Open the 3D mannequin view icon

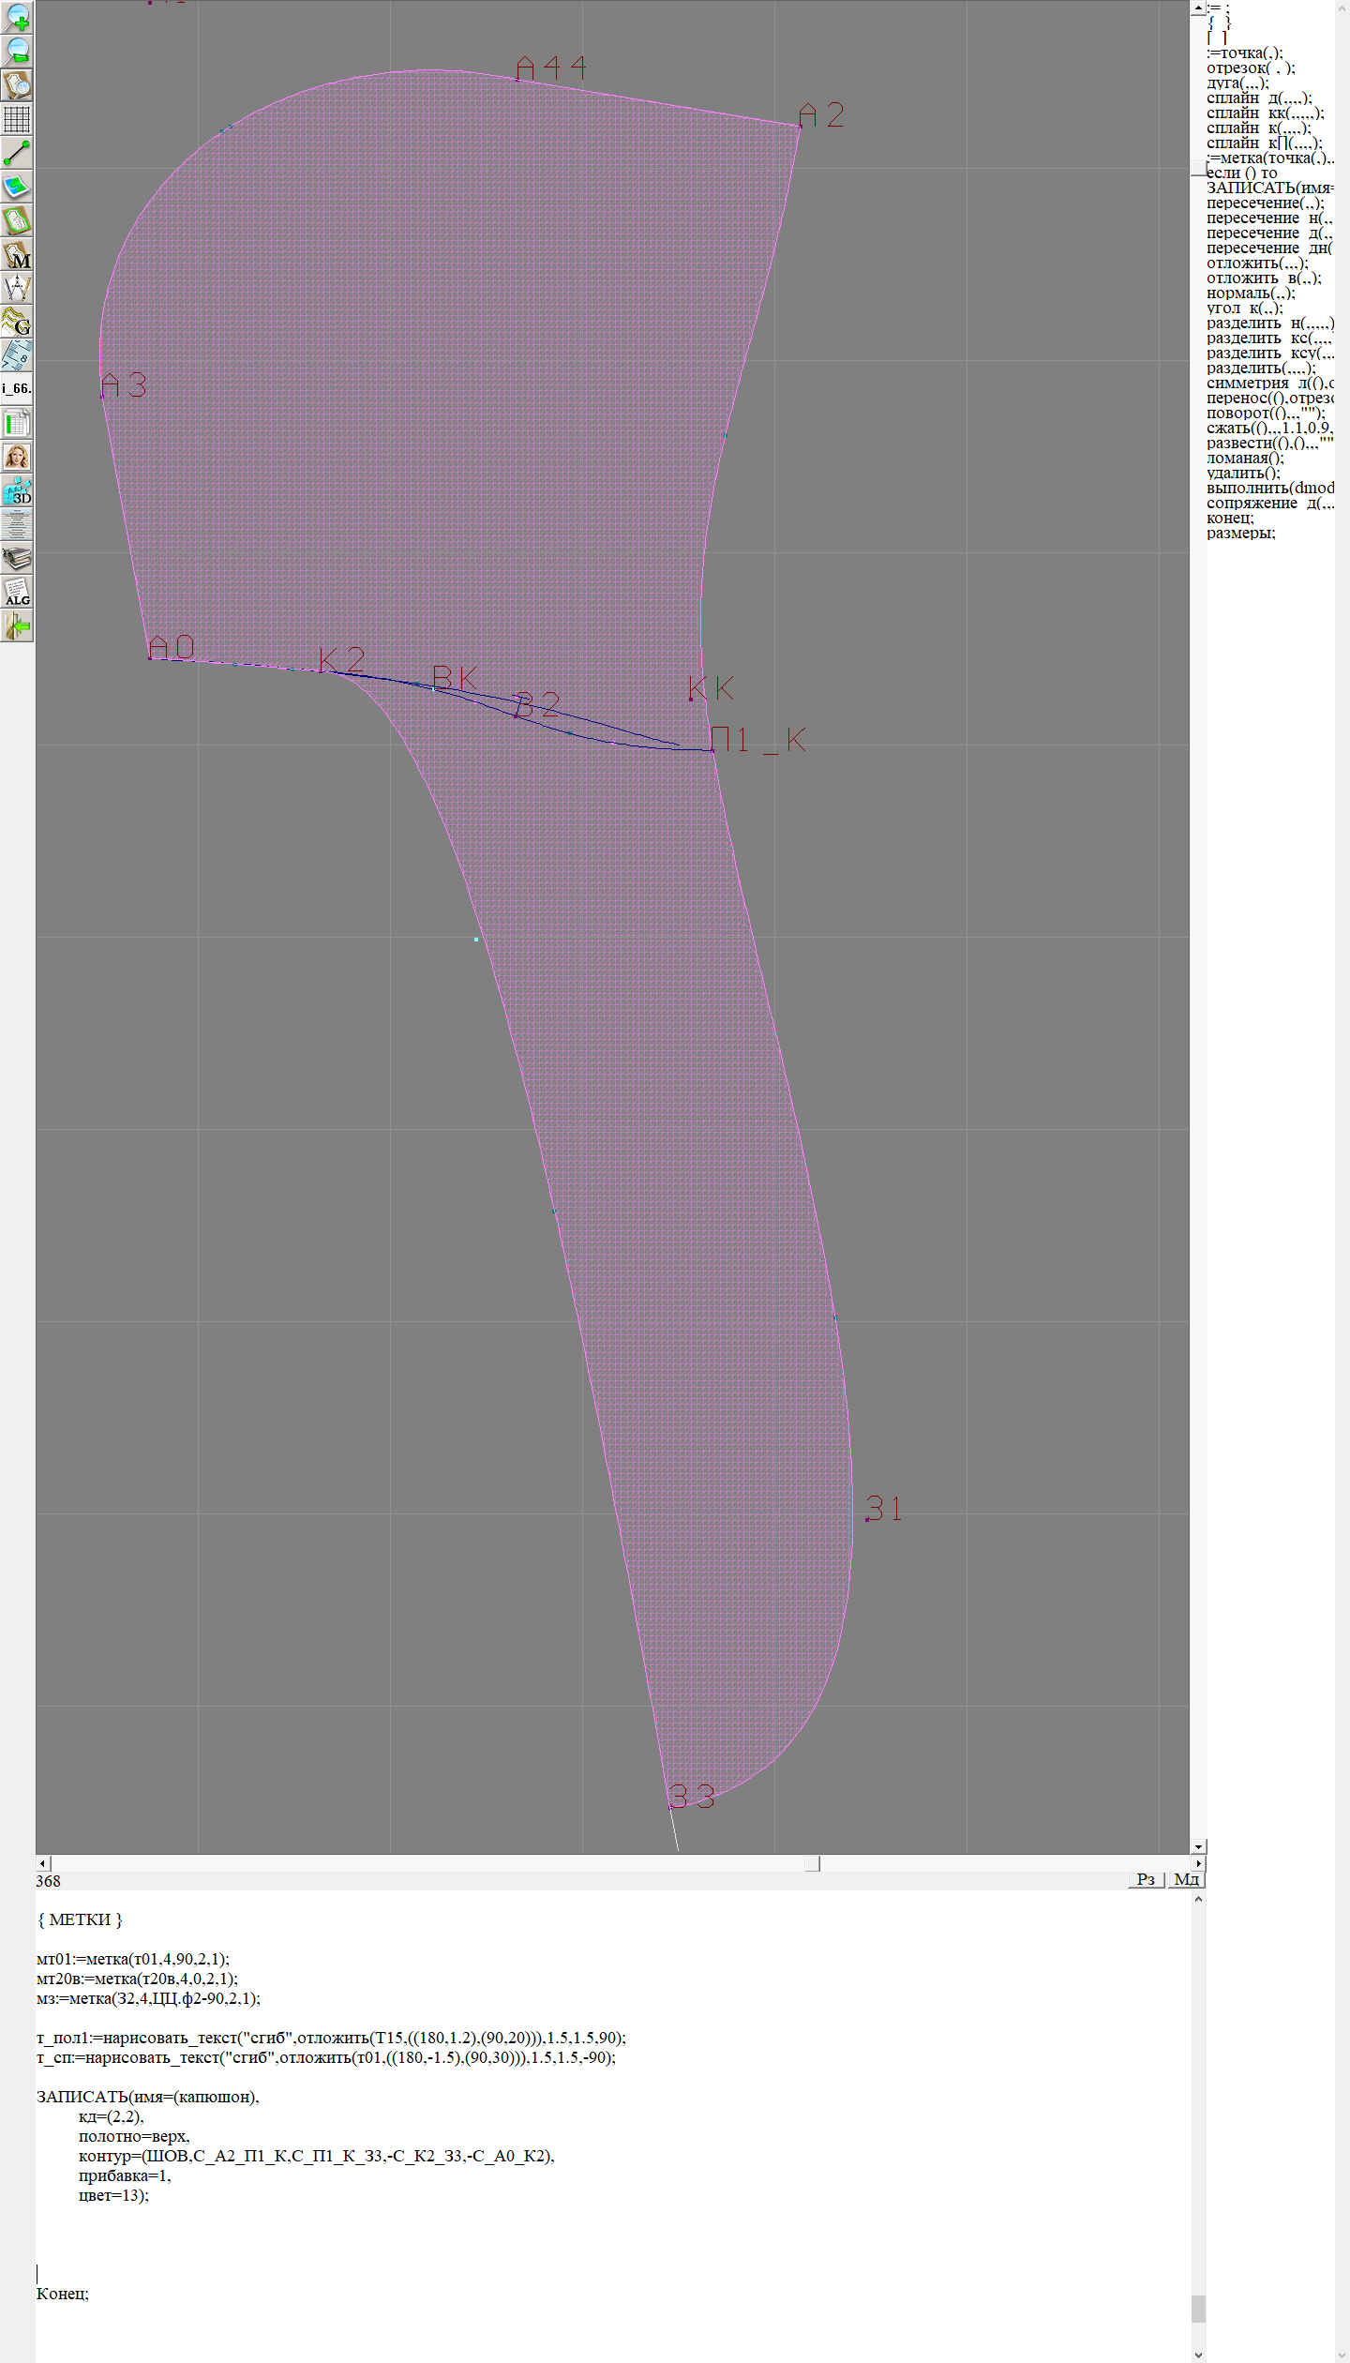click(17, 490)
